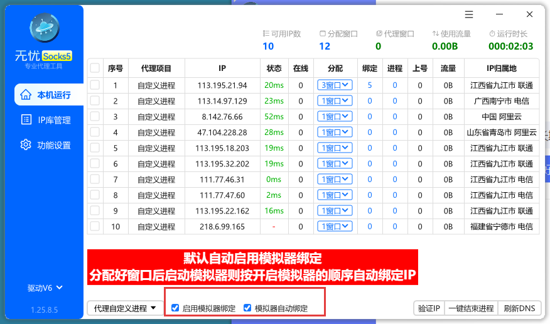This screenshot has width=550, height=324.
Task: Select the row 4 checkbox for 47.104.228.28
Action: click(x=95, y=132)
